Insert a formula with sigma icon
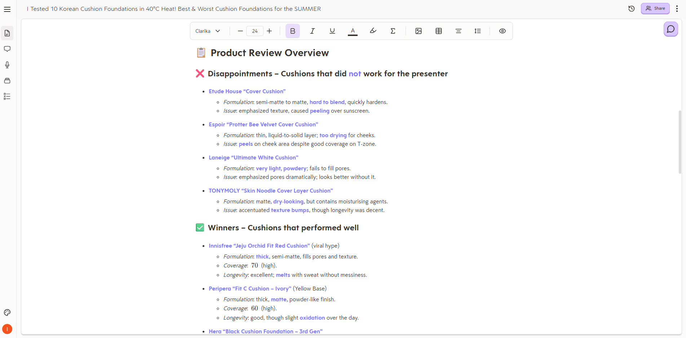 pyautogui.click(x=393, y=31)
